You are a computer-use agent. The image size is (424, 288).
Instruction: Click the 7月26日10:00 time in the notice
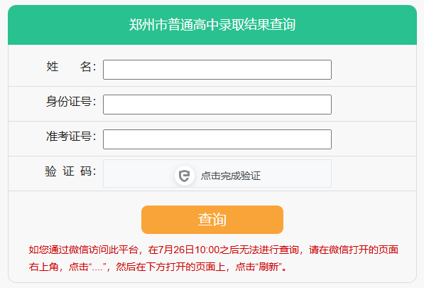(x=188, y=250)
